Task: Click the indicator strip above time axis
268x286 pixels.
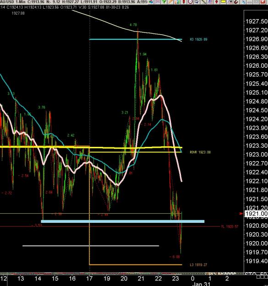Action: (x=122, y=274)
